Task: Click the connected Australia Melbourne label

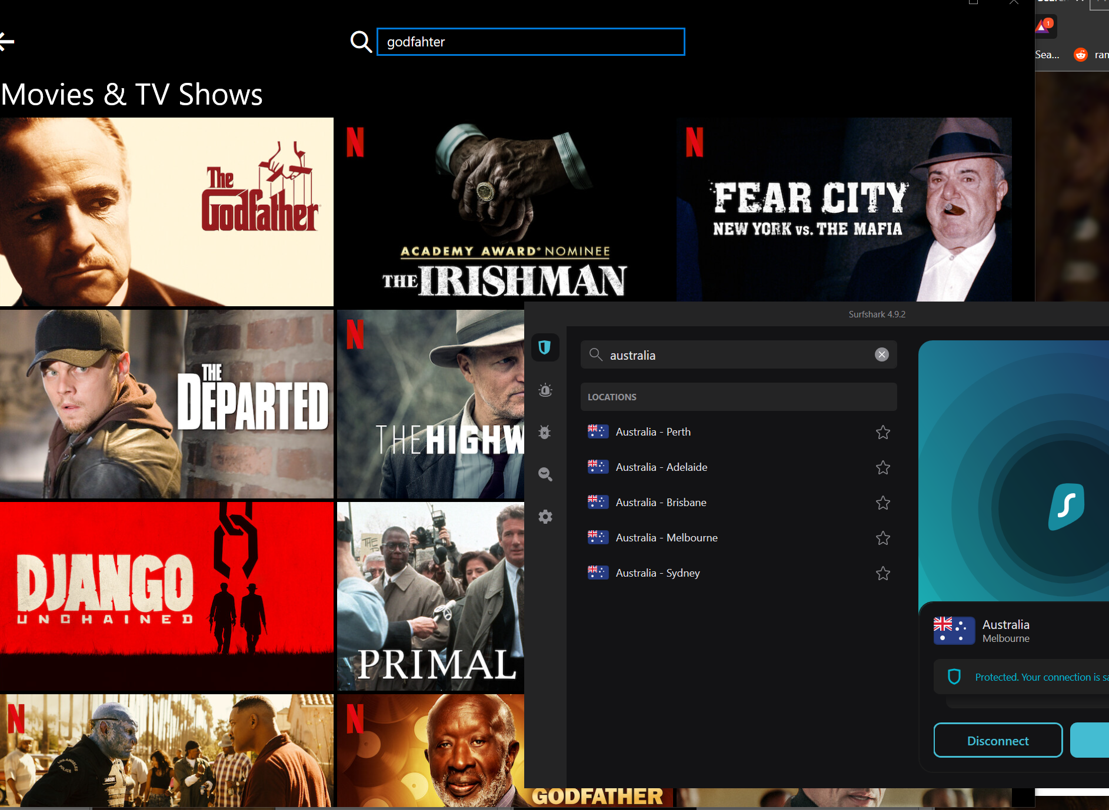Action: coord(1006,631)
